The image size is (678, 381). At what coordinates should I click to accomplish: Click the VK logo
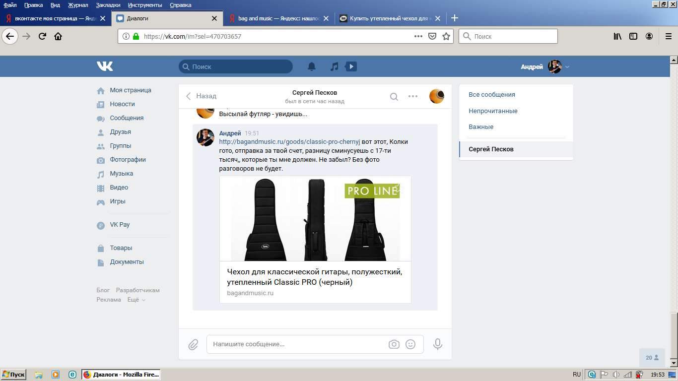pyautogui.click(x=105, y=66)
